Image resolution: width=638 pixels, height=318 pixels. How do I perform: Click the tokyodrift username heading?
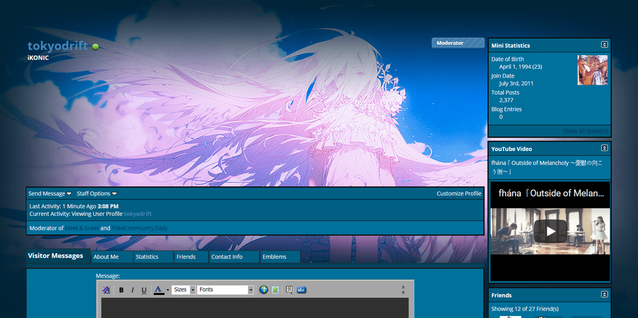pos(58,46)
